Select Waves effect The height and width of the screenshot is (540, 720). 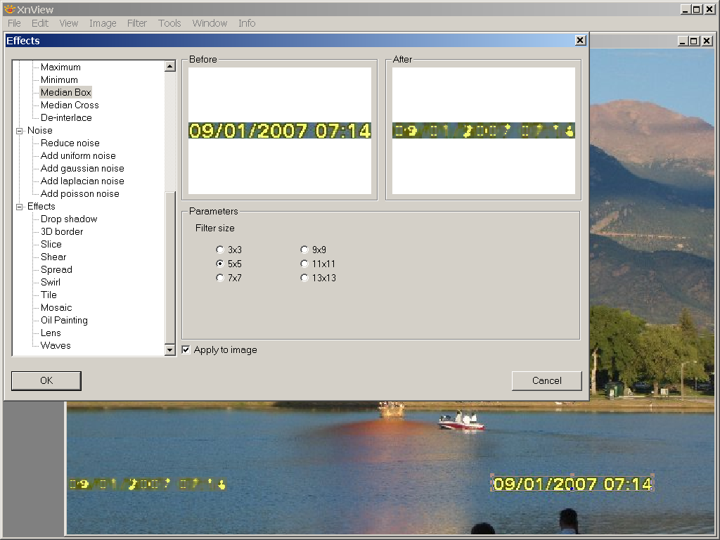56,345
